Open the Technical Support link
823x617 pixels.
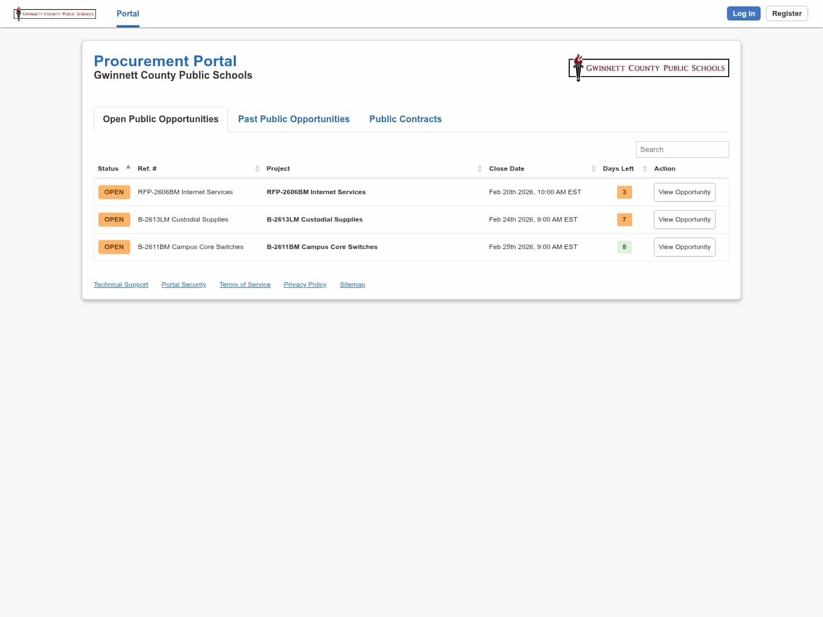click(121, 285)
